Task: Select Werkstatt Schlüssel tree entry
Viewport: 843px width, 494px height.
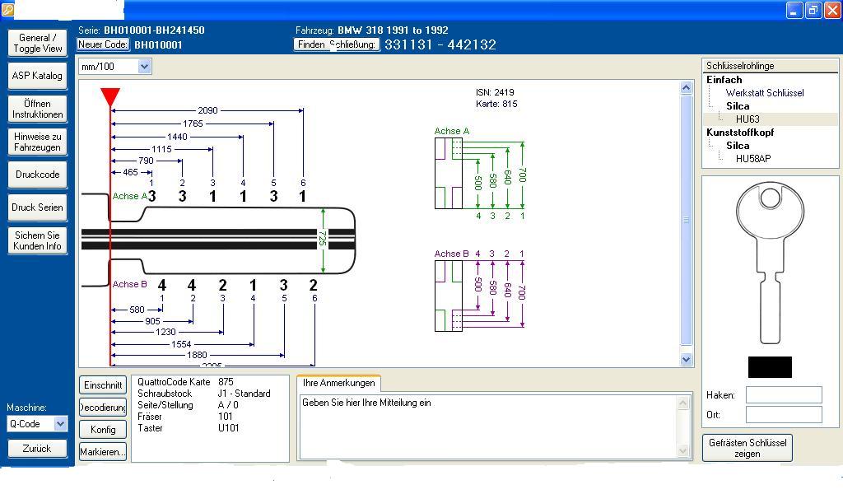Action: tap(764, 93)
